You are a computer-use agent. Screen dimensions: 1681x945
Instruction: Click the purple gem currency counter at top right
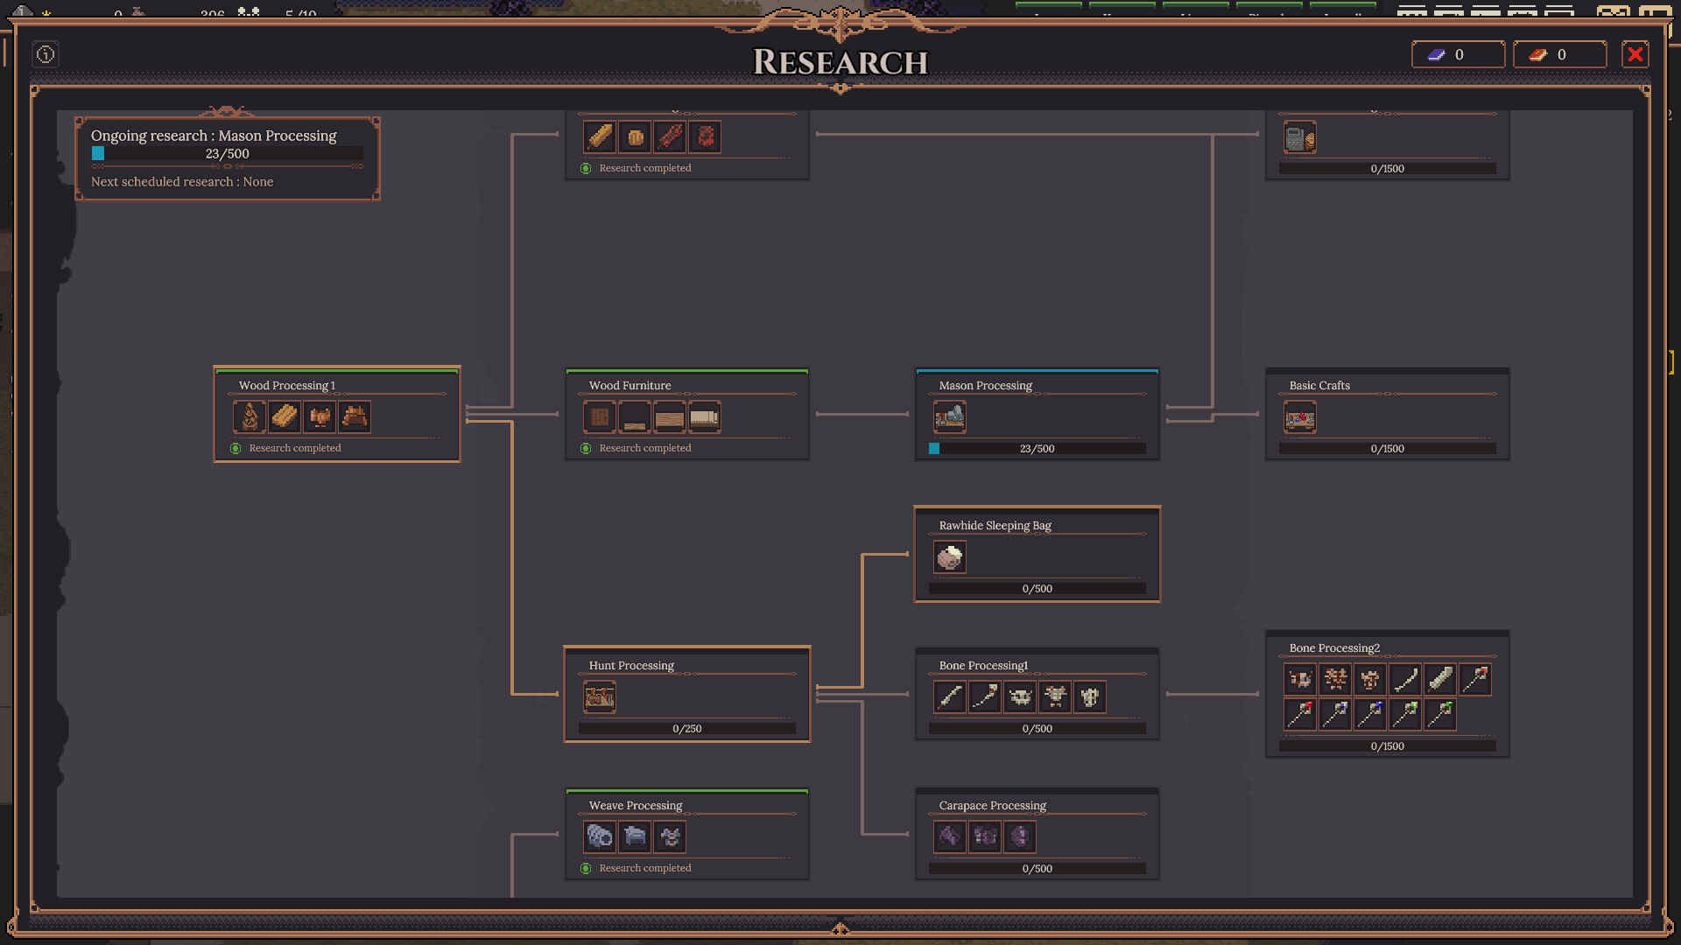coord(1458,53)
